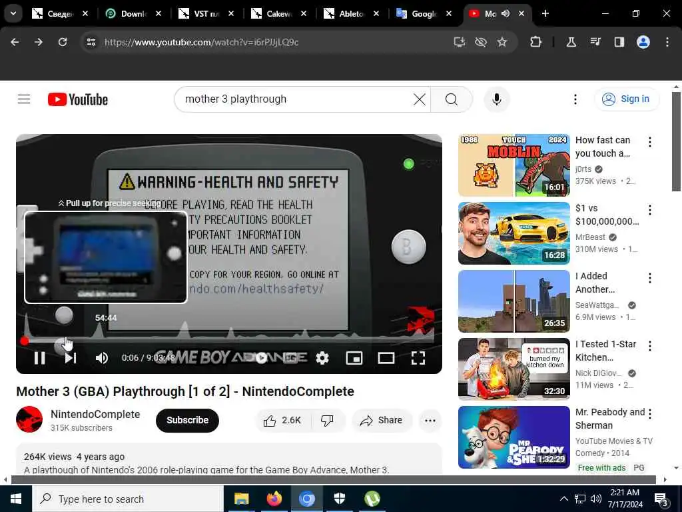Screen dimensions: 682x512
Task: Subscribe to NintendoComplete channel
Action: 187,420
